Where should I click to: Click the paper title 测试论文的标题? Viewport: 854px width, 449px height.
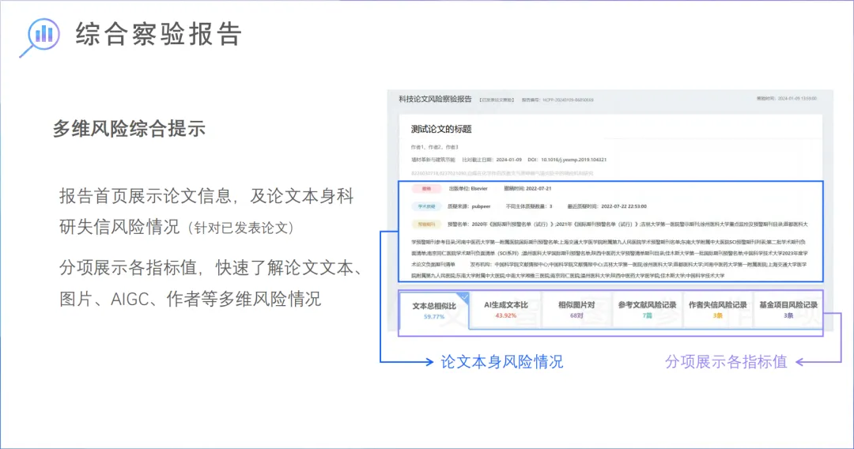pos(441,129)
